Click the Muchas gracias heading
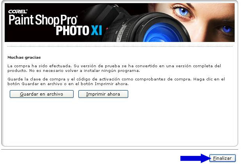 pyautogui.click(x=24, y=58)
